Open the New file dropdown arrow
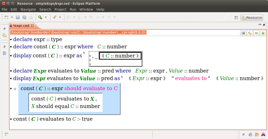This screenshot has width=268, height=139. pyautogui.click(x=12, y=17)
